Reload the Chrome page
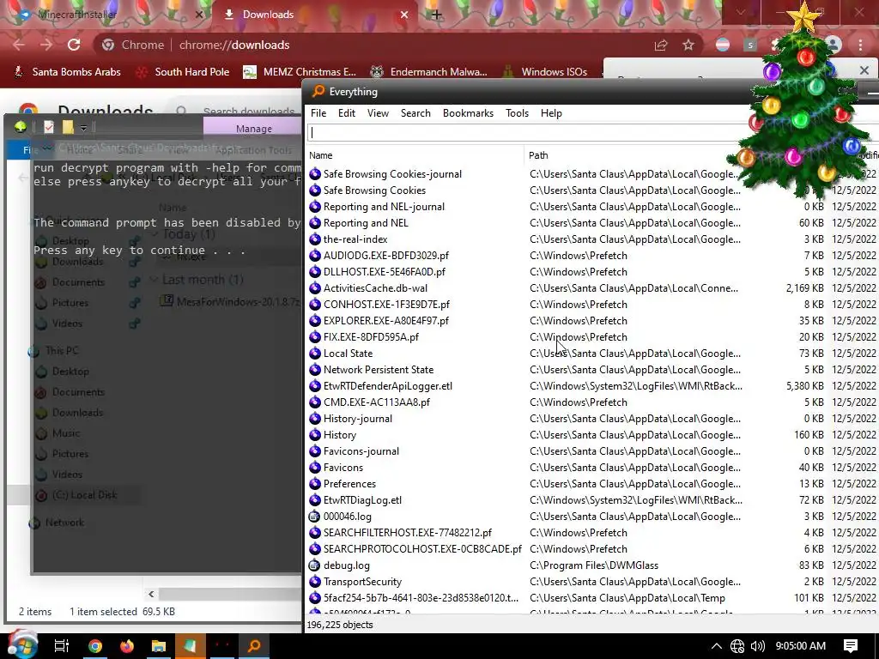 [74, 45]
